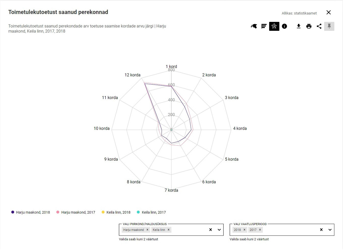The width and height of the screenshot is (343, 251).
Task: Toggle Keila linn, 2017 legend series
Action: click(151, 212)
